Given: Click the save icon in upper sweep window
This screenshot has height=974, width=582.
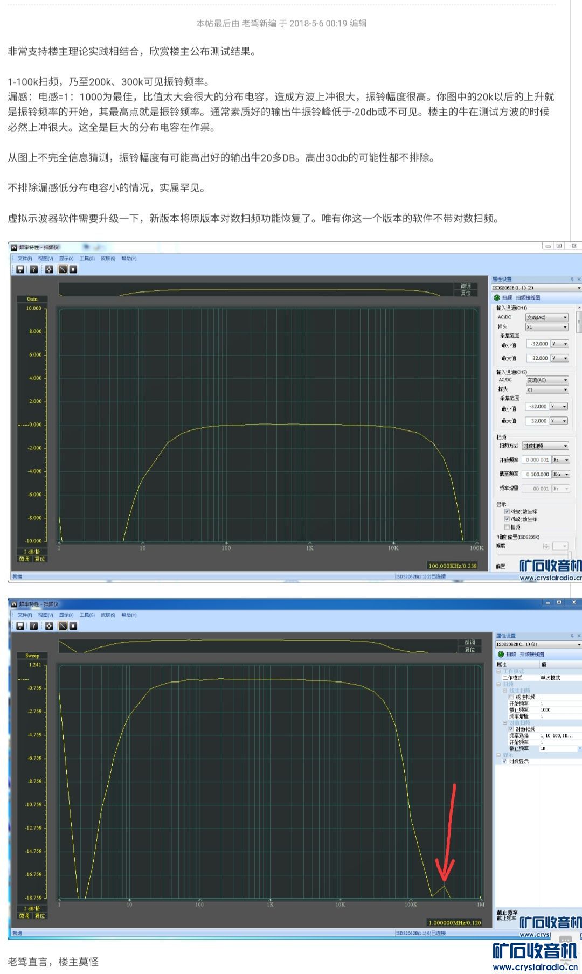Looking at the screenshot, I should tap(20, 269).
